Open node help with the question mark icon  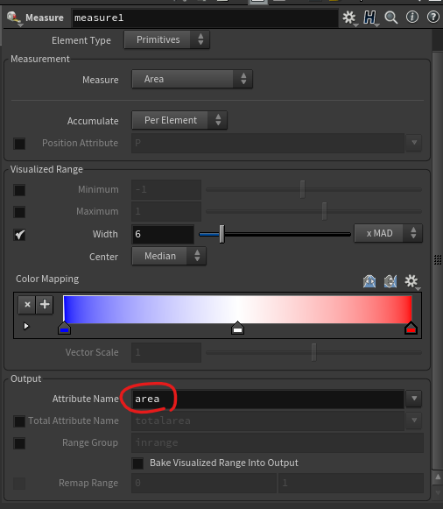coord(432,17)
